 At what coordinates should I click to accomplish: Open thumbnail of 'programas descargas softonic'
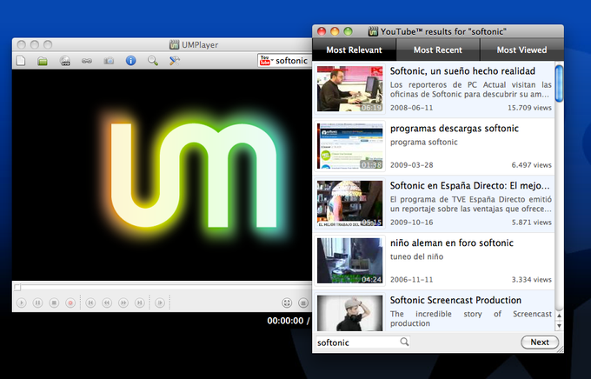(x=349, y=146)
